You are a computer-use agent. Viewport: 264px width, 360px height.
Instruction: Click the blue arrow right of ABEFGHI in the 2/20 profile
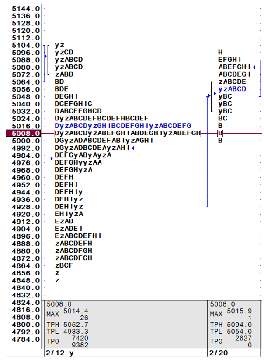pyautogui.click(x=254, y=67)
